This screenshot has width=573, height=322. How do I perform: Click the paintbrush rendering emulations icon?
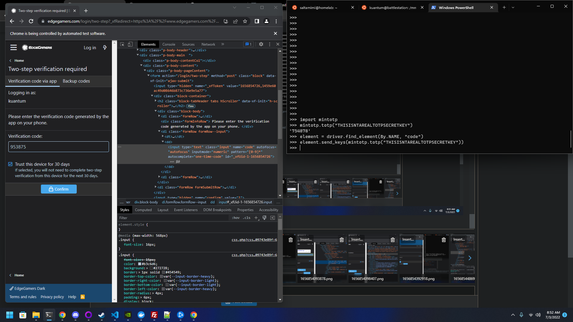(x=264, y=218)
